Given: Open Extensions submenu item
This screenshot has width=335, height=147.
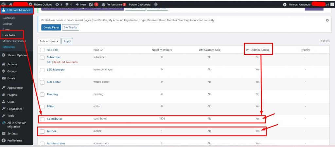Looking at the screenshot, I should click(9, 47).
